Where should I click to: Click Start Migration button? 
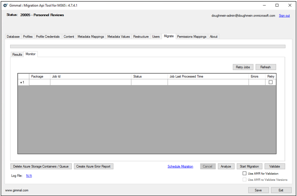(x=249, y=167)
